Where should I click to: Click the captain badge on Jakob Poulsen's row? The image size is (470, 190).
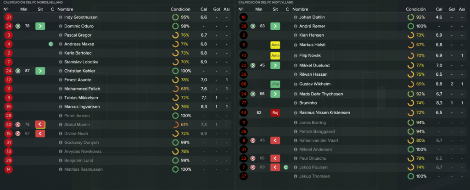[x=285, y=167]
